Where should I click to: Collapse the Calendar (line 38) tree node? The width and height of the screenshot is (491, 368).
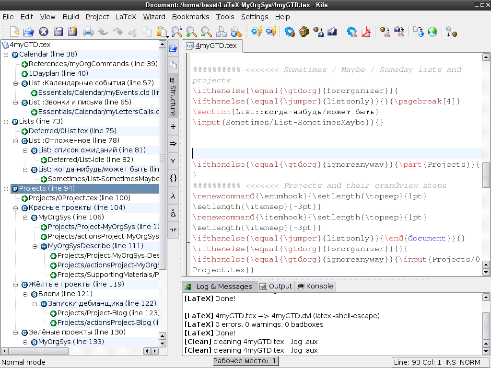click(x=6, y=54)
